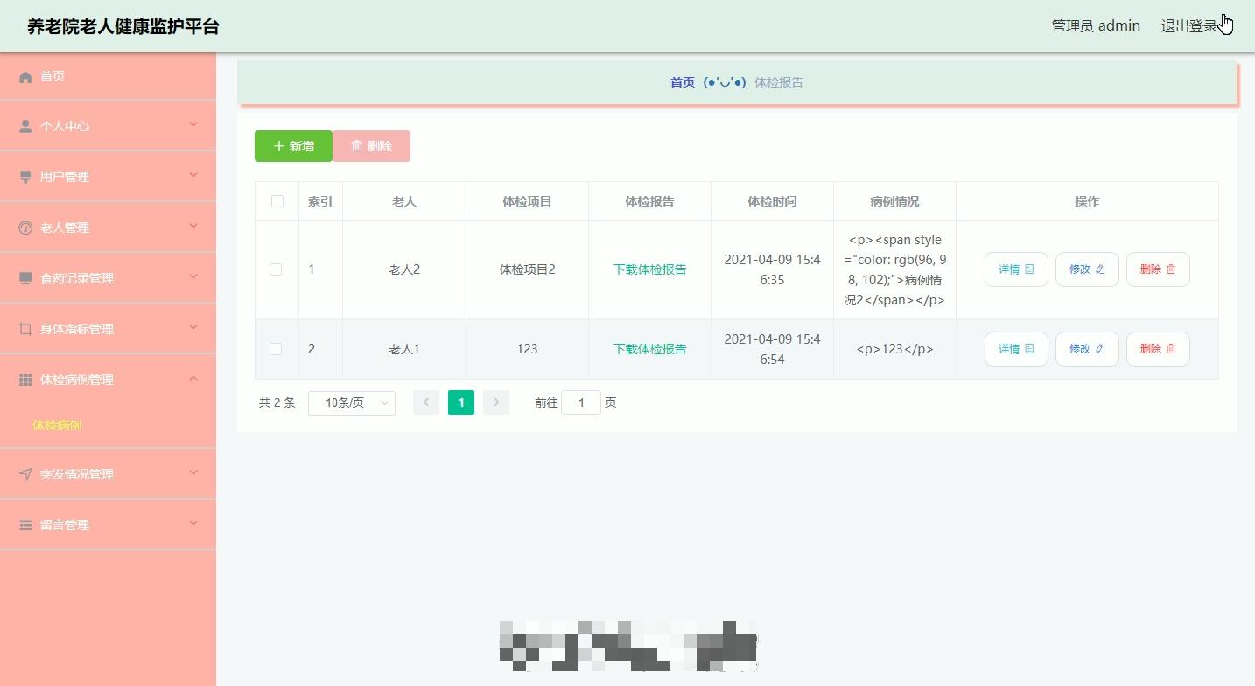This screenshot has width=1255, height=686.
Task: Click the 2021-04-09 15:46:54 cell
Action: pos(772,349)
